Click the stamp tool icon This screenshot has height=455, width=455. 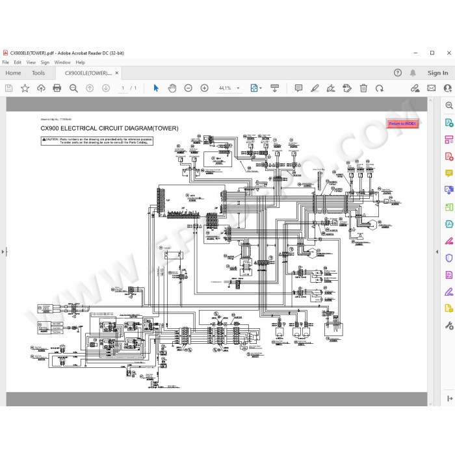tap(347, 88)
